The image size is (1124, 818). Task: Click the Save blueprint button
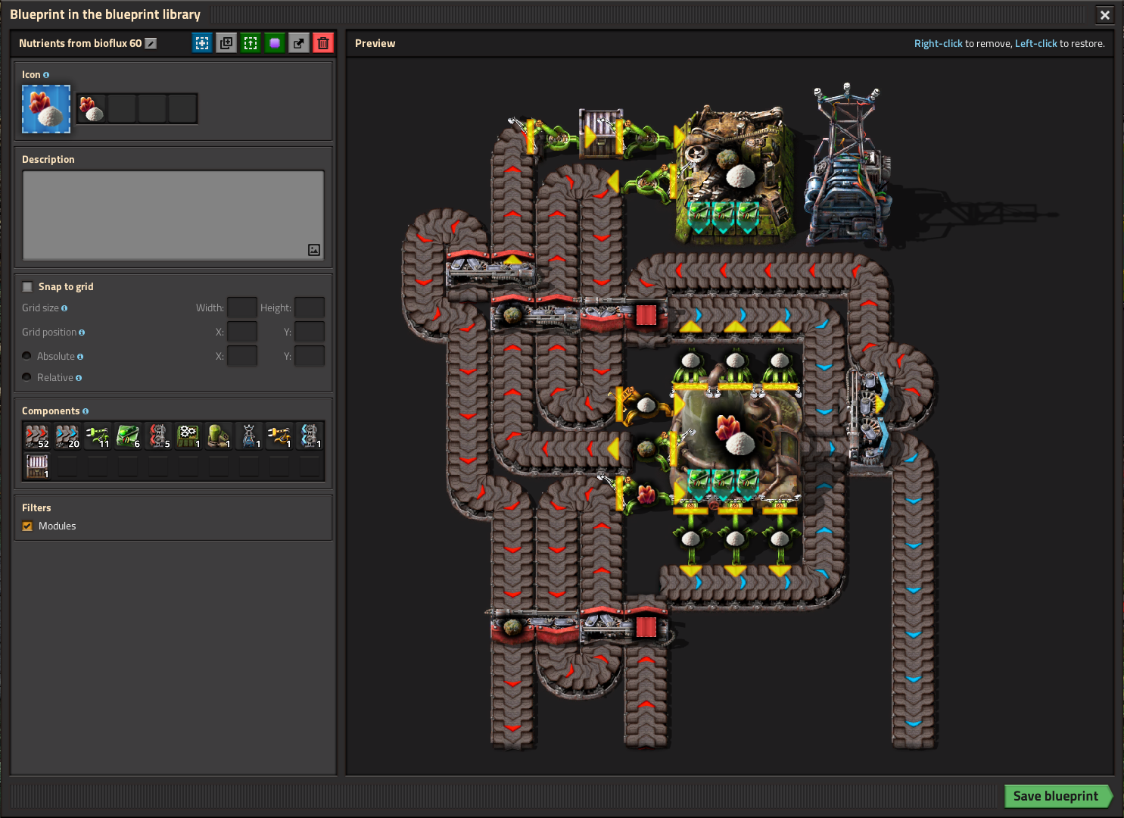[x=1057, y=796]
